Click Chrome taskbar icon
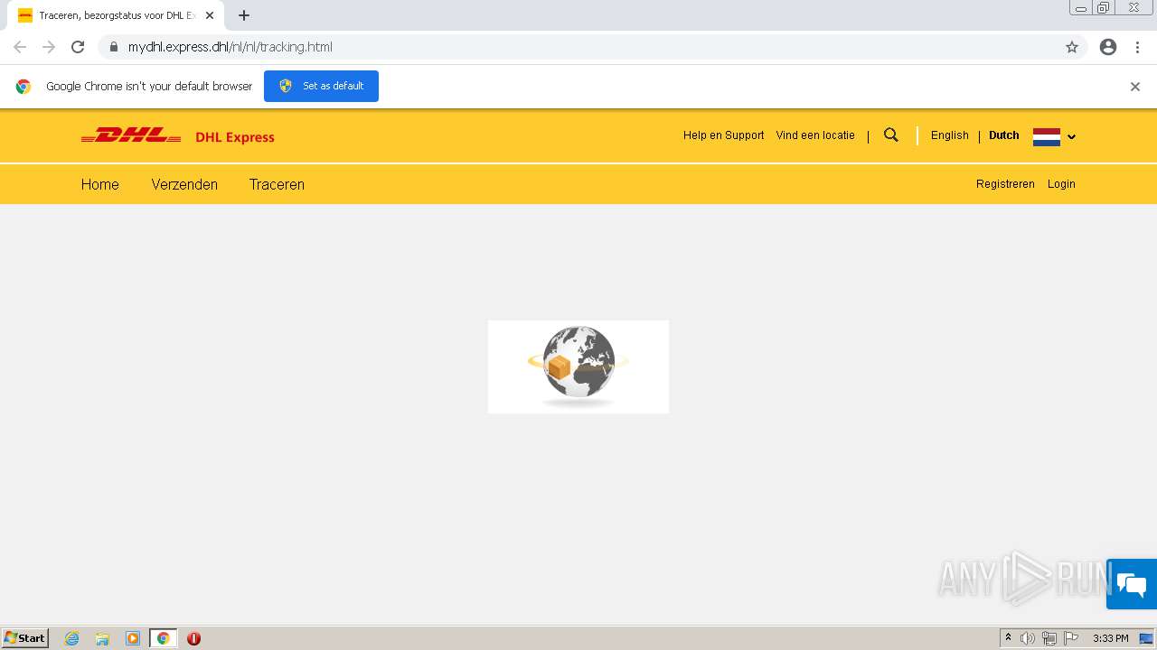This screenshot has width=1157, height=650. coord(164,638)
